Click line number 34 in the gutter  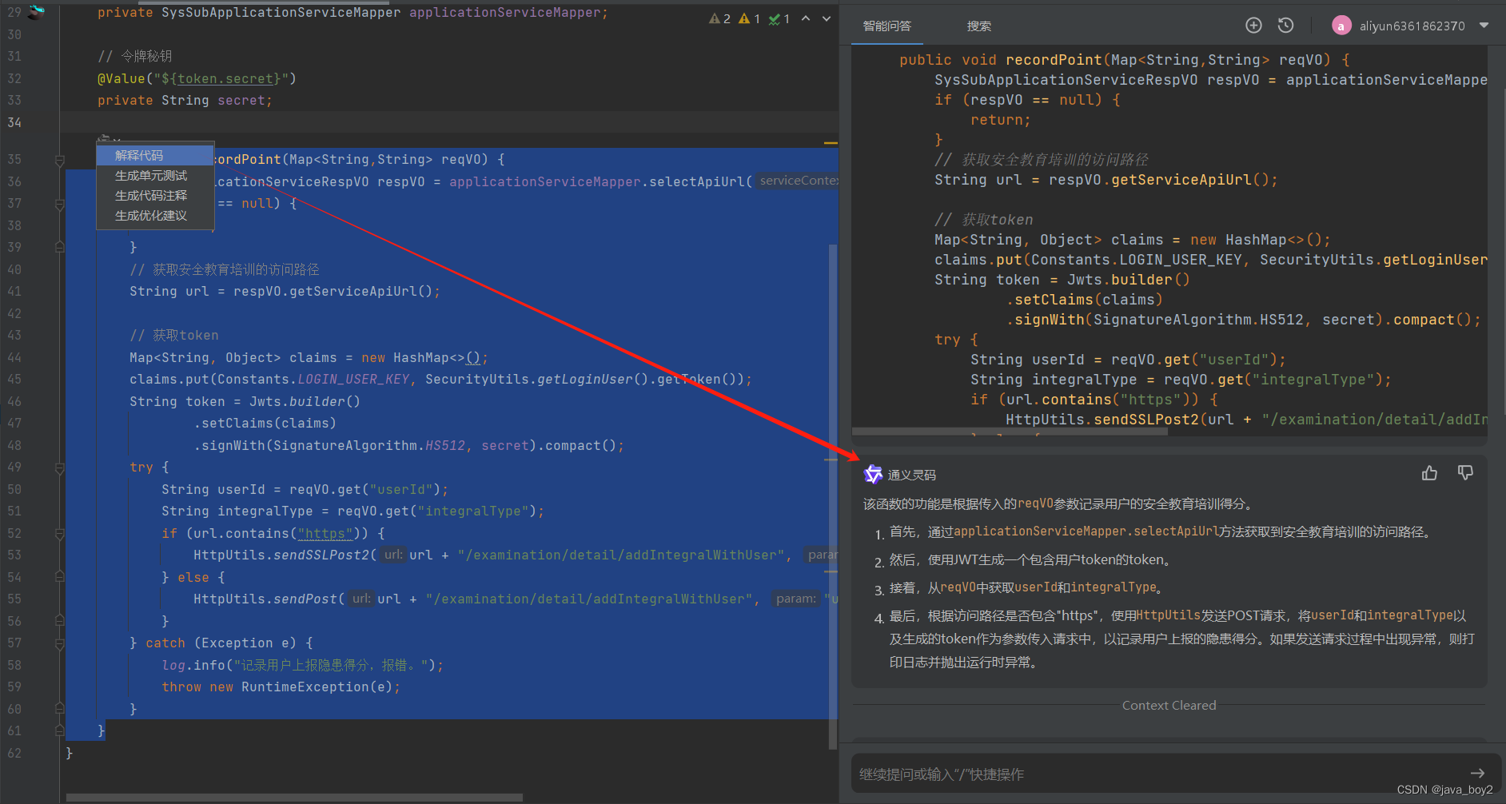click(x=14, y=122)
